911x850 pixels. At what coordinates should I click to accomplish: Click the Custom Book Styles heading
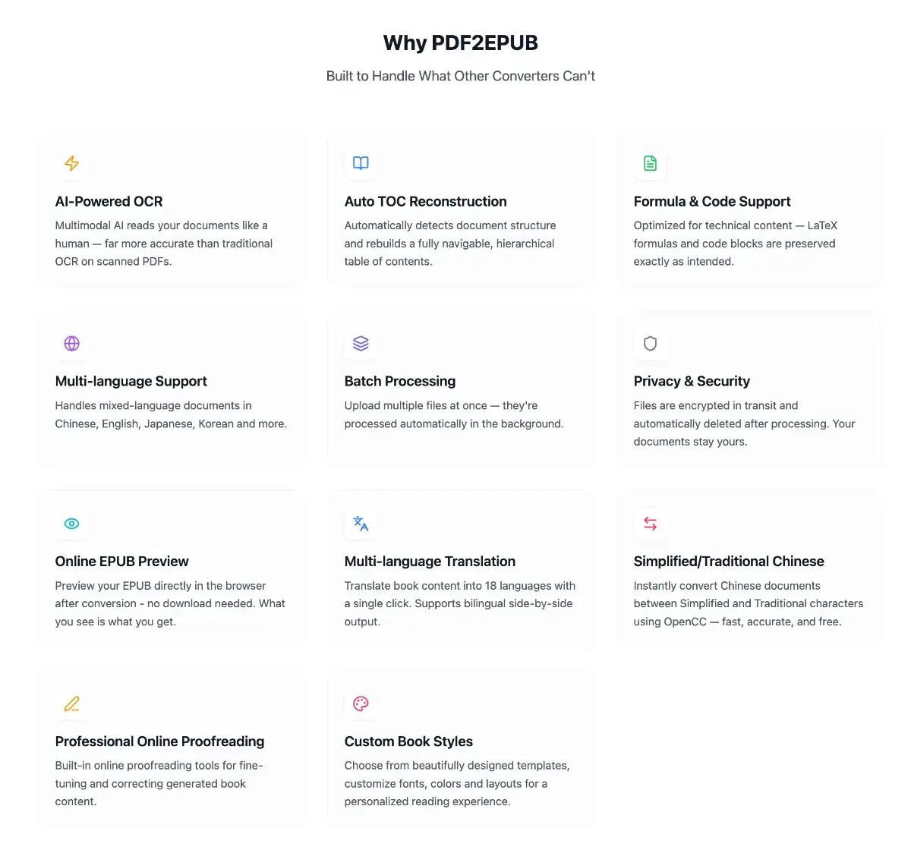coord(408,741)
